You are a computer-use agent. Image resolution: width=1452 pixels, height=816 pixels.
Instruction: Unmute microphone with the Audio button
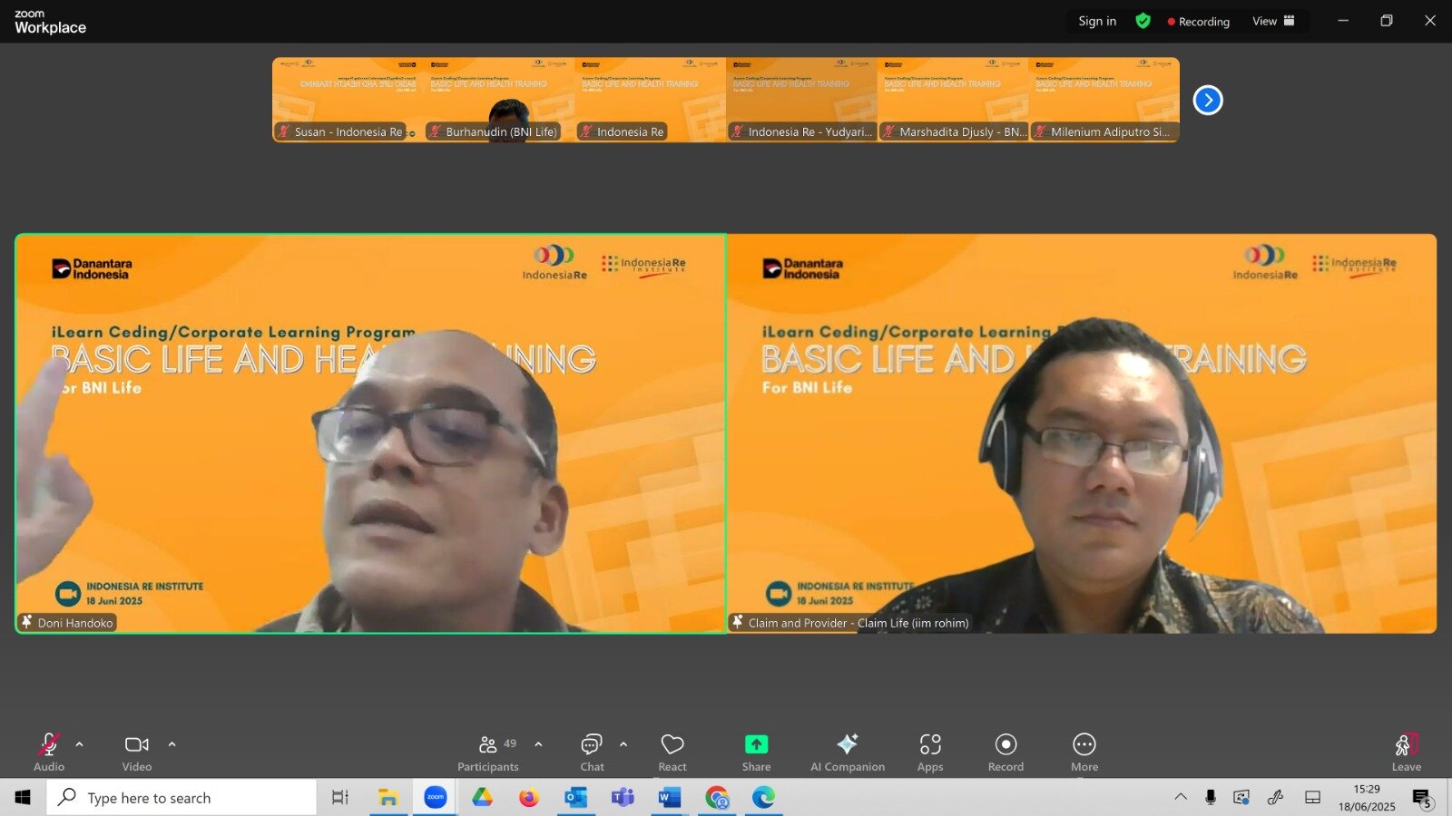(49, 753)
